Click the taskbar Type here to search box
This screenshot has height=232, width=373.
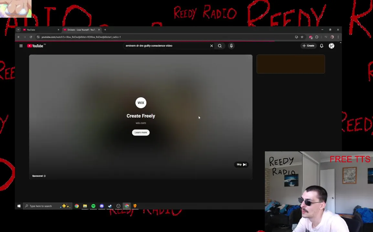point(48,206)
